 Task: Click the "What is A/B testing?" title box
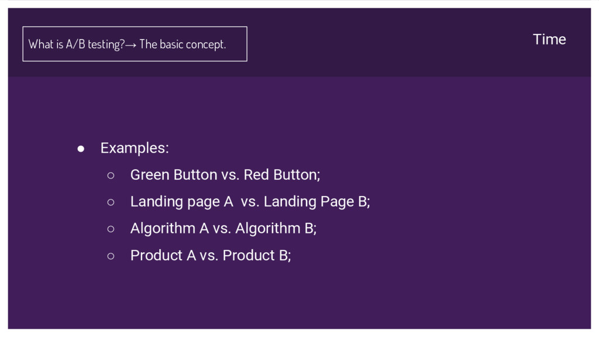135,44
